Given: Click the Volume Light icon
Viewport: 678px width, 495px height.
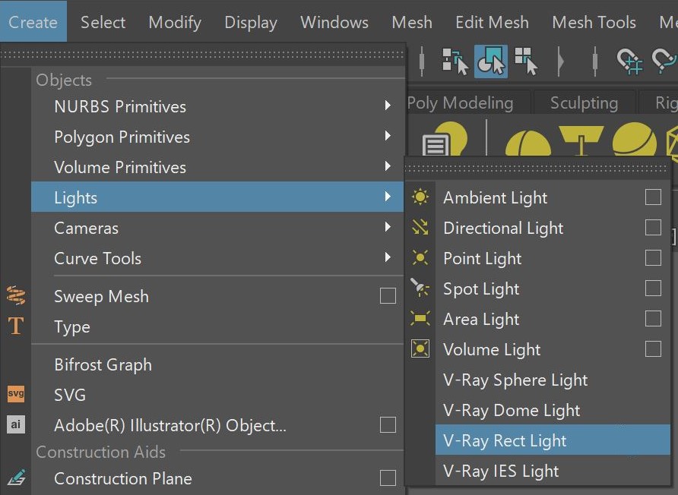Looking at the screenshot, I should click(x=420, y=348).
